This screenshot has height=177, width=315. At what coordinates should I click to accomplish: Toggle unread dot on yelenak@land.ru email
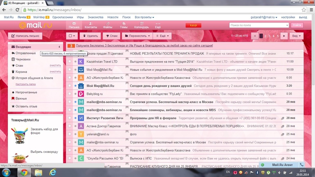[75, 134]
